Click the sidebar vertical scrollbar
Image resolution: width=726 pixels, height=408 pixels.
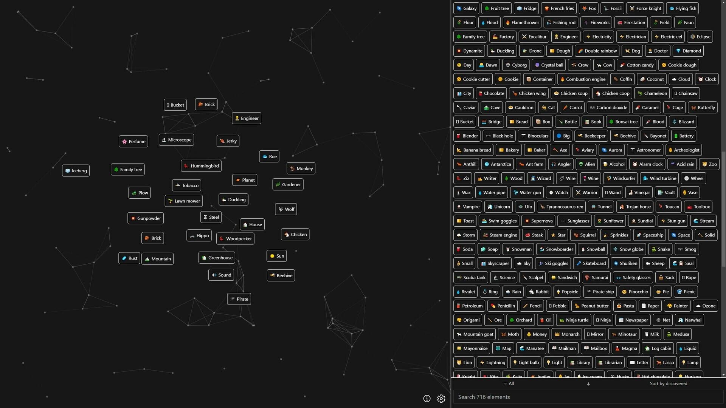(723, 208)
